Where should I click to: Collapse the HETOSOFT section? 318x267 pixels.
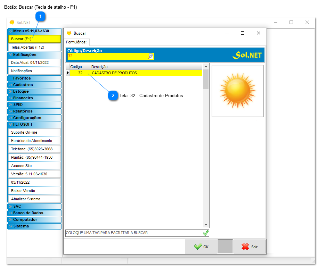click(x=34, y=124)
